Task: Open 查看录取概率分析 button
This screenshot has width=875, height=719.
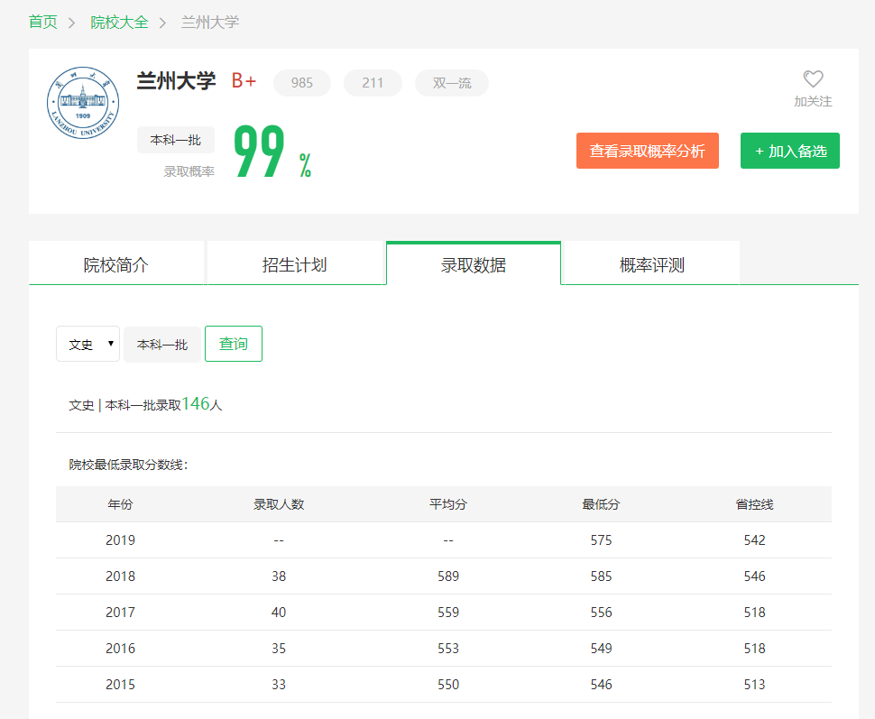Action: [x=648, y=151]
